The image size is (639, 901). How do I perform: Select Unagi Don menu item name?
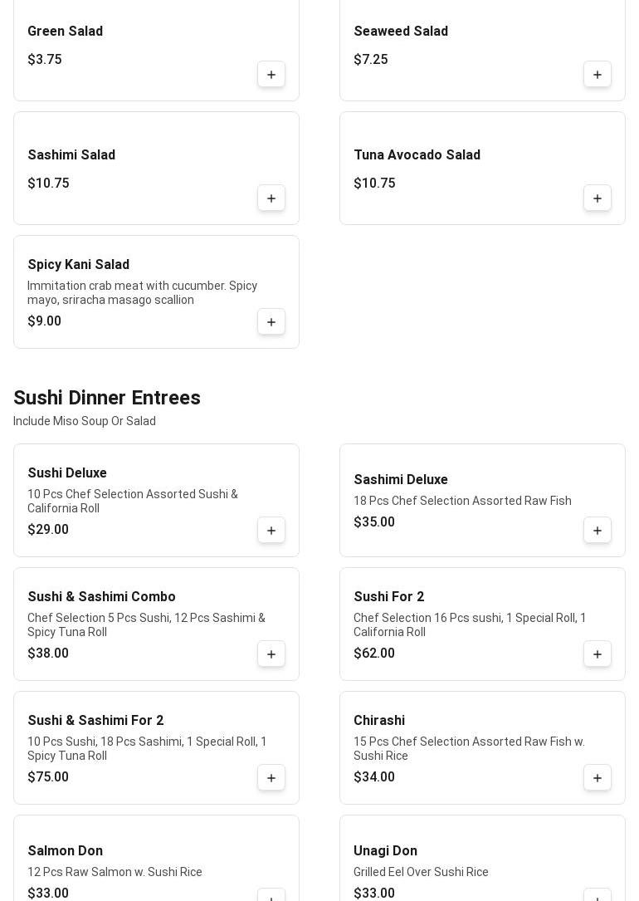385,851
